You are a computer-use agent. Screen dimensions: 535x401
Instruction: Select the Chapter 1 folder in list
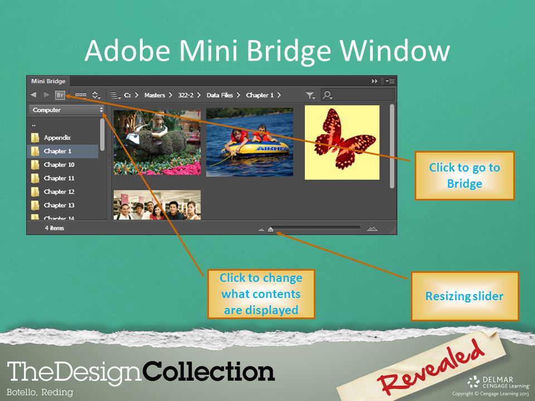(63, 151)
